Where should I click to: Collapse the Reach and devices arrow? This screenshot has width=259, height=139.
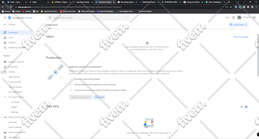2,117
